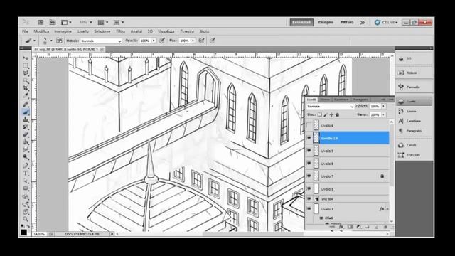Activate the Essenziali workspace button
Viewport: 455px width, 256px height.
301,22
